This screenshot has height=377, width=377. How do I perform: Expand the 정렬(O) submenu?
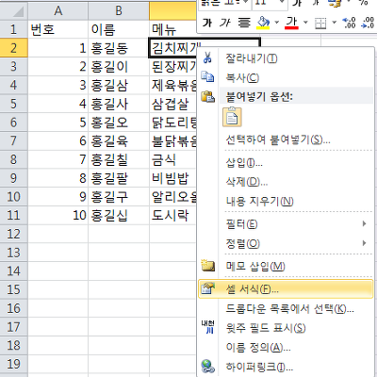pos(286,243)
